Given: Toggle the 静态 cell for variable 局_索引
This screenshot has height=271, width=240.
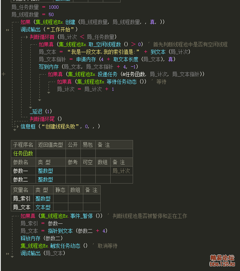Looking at the screenshot, I should (61, 198).
